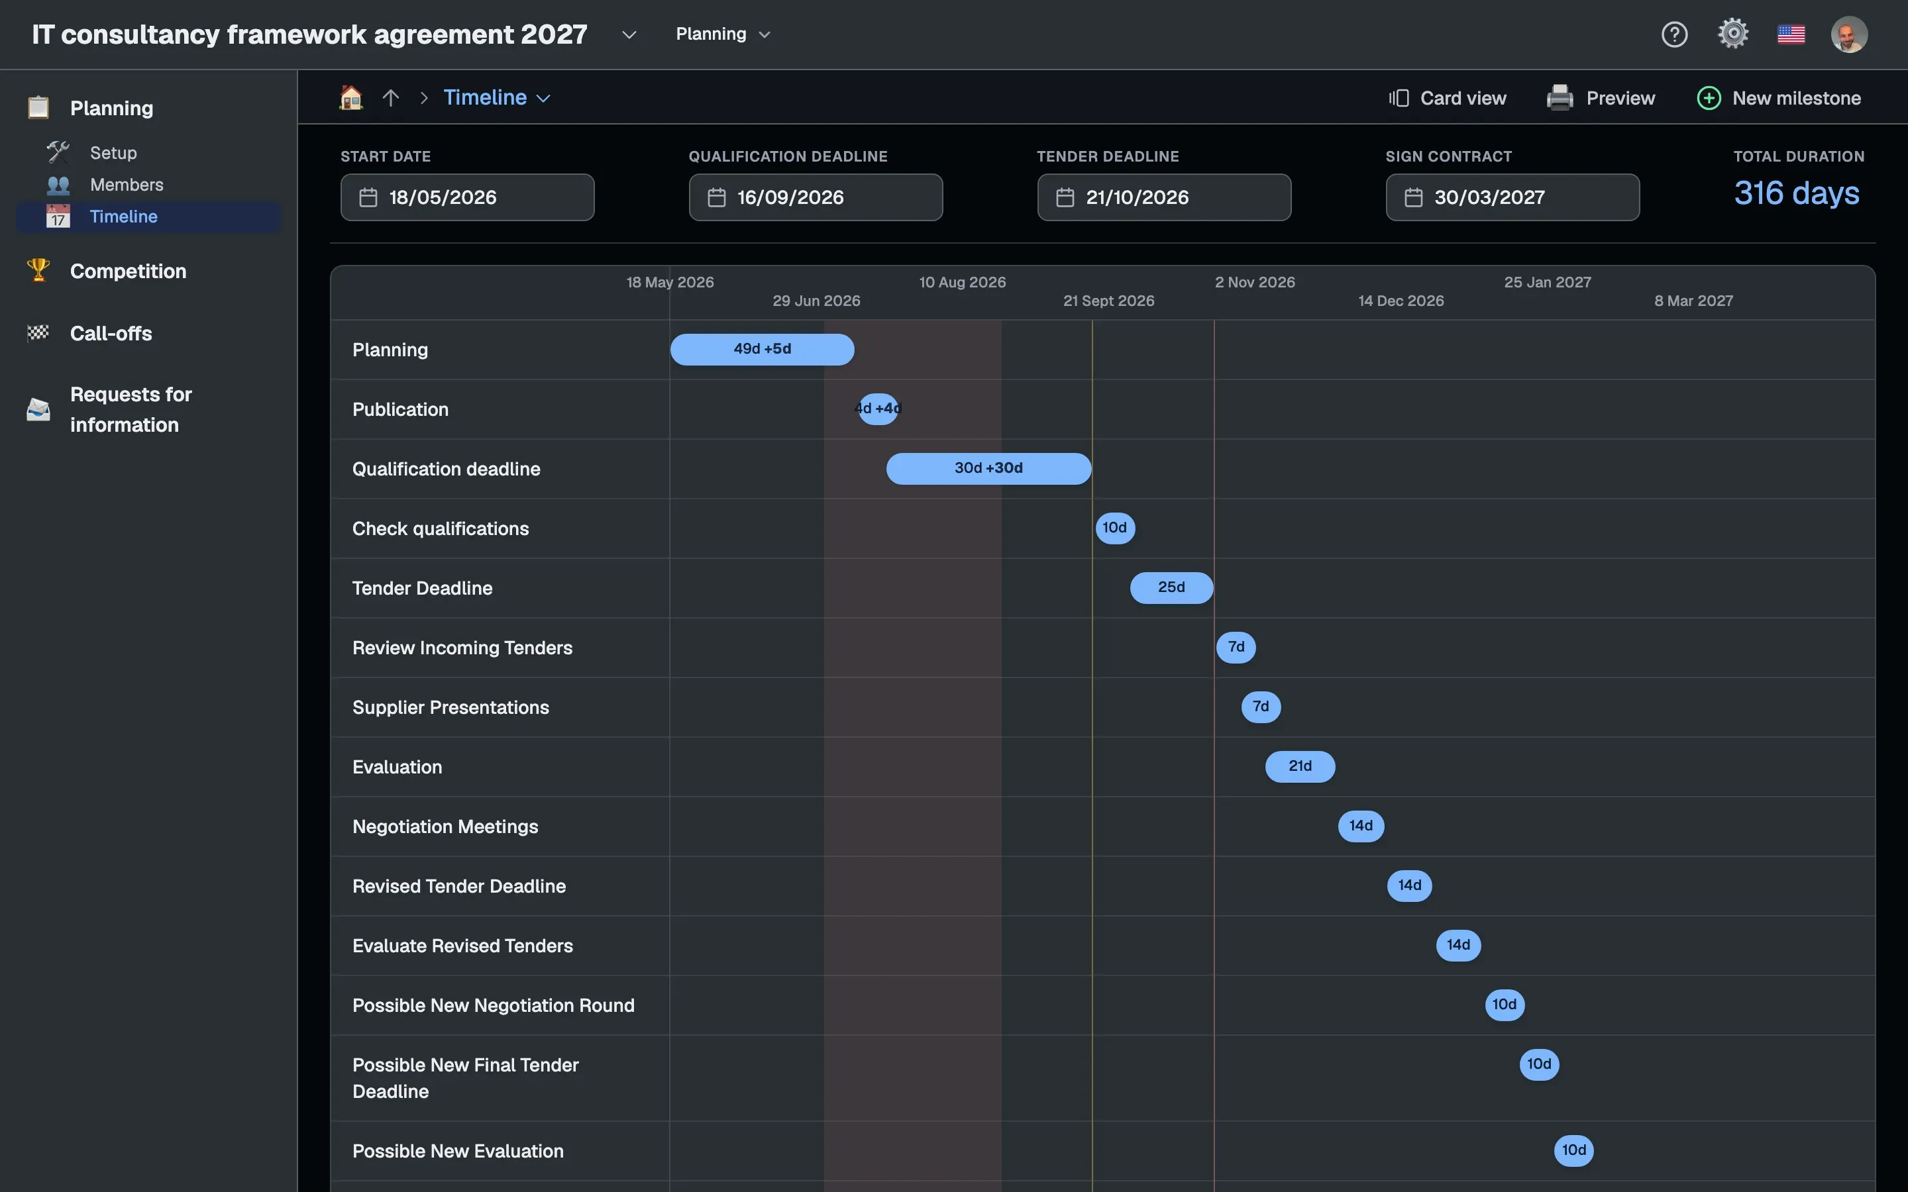
Task: Click the people icon next to Members
Action: [58, 185]
